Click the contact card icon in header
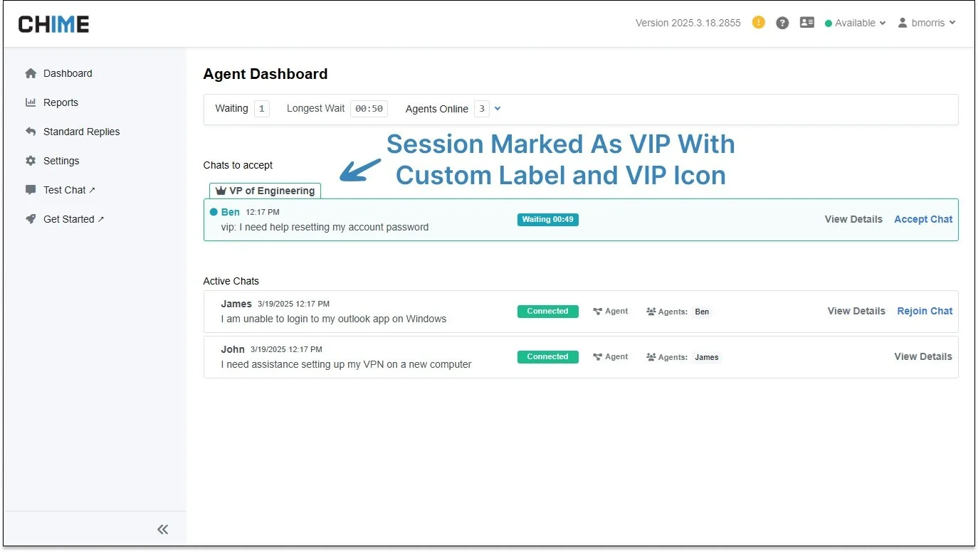Viewport: 978px width, 552px height. (806, 23)
